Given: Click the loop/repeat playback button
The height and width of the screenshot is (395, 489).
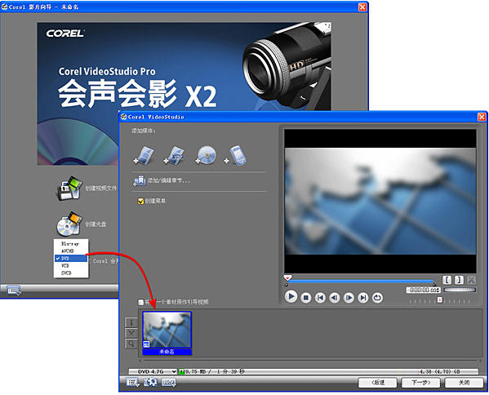Looking at the screenshot, I should (377, 297).
